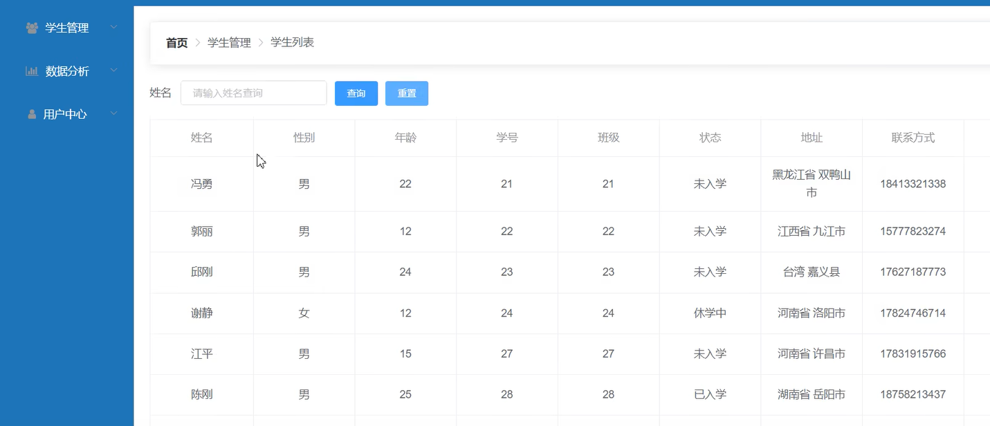Select the name cell 郭丽
This screenshot has width=990, height=426.
tap(202, 231)
